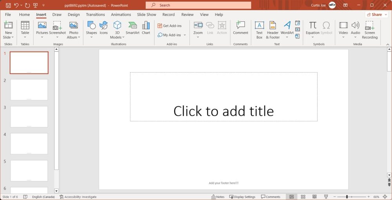Screen dimensions: 392x200
Task: Click the Shapes icon in Illustrations
Action: (91, 28)
